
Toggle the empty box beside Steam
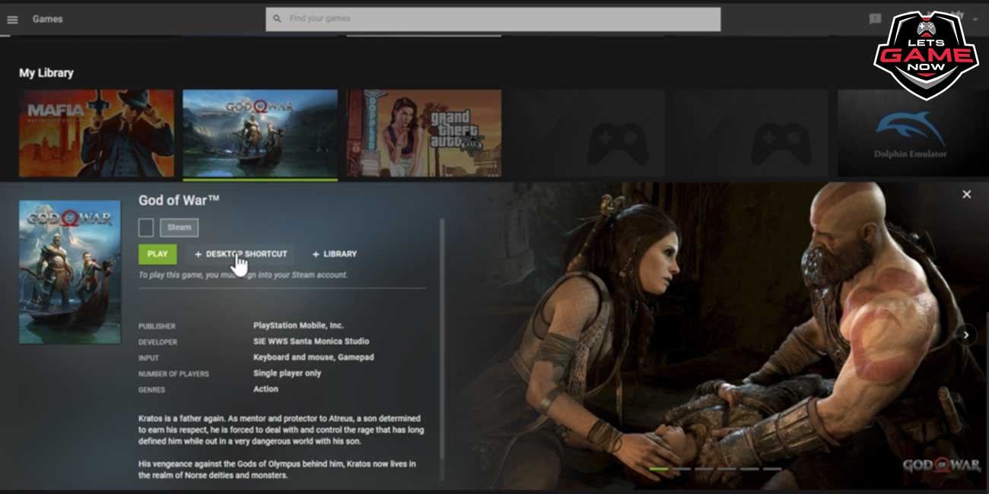pos(146,227)
